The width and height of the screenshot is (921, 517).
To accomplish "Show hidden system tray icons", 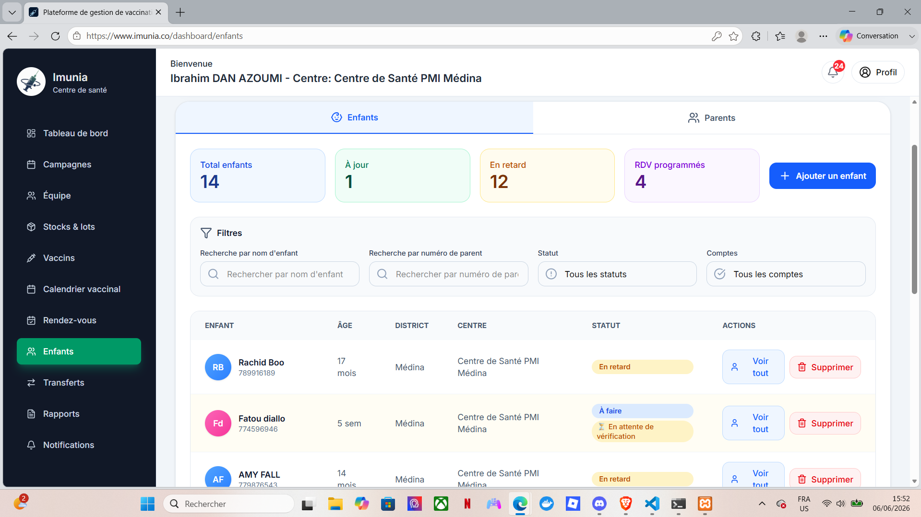I will (762, 504).
